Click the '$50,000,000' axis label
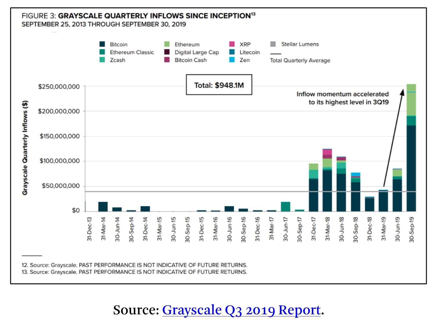The image size is (433, 329). click(61, 186)
